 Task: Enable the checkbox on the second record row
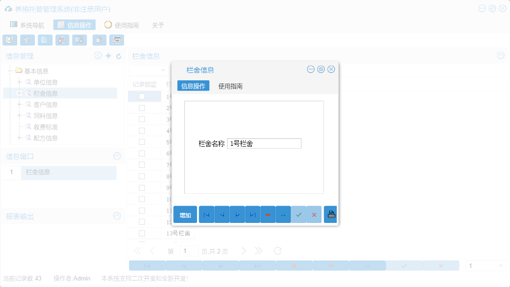click(x=142, y=107)
